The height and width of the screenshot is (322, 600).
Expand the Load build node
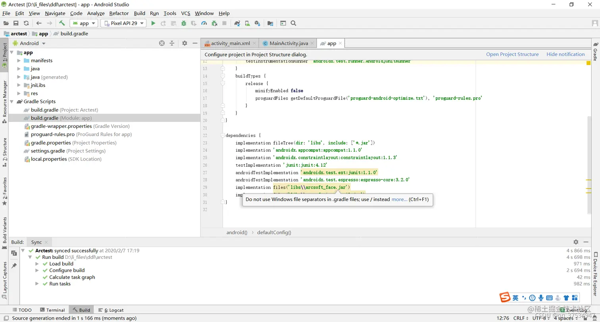pyautogui.click(x=37, y=264)
